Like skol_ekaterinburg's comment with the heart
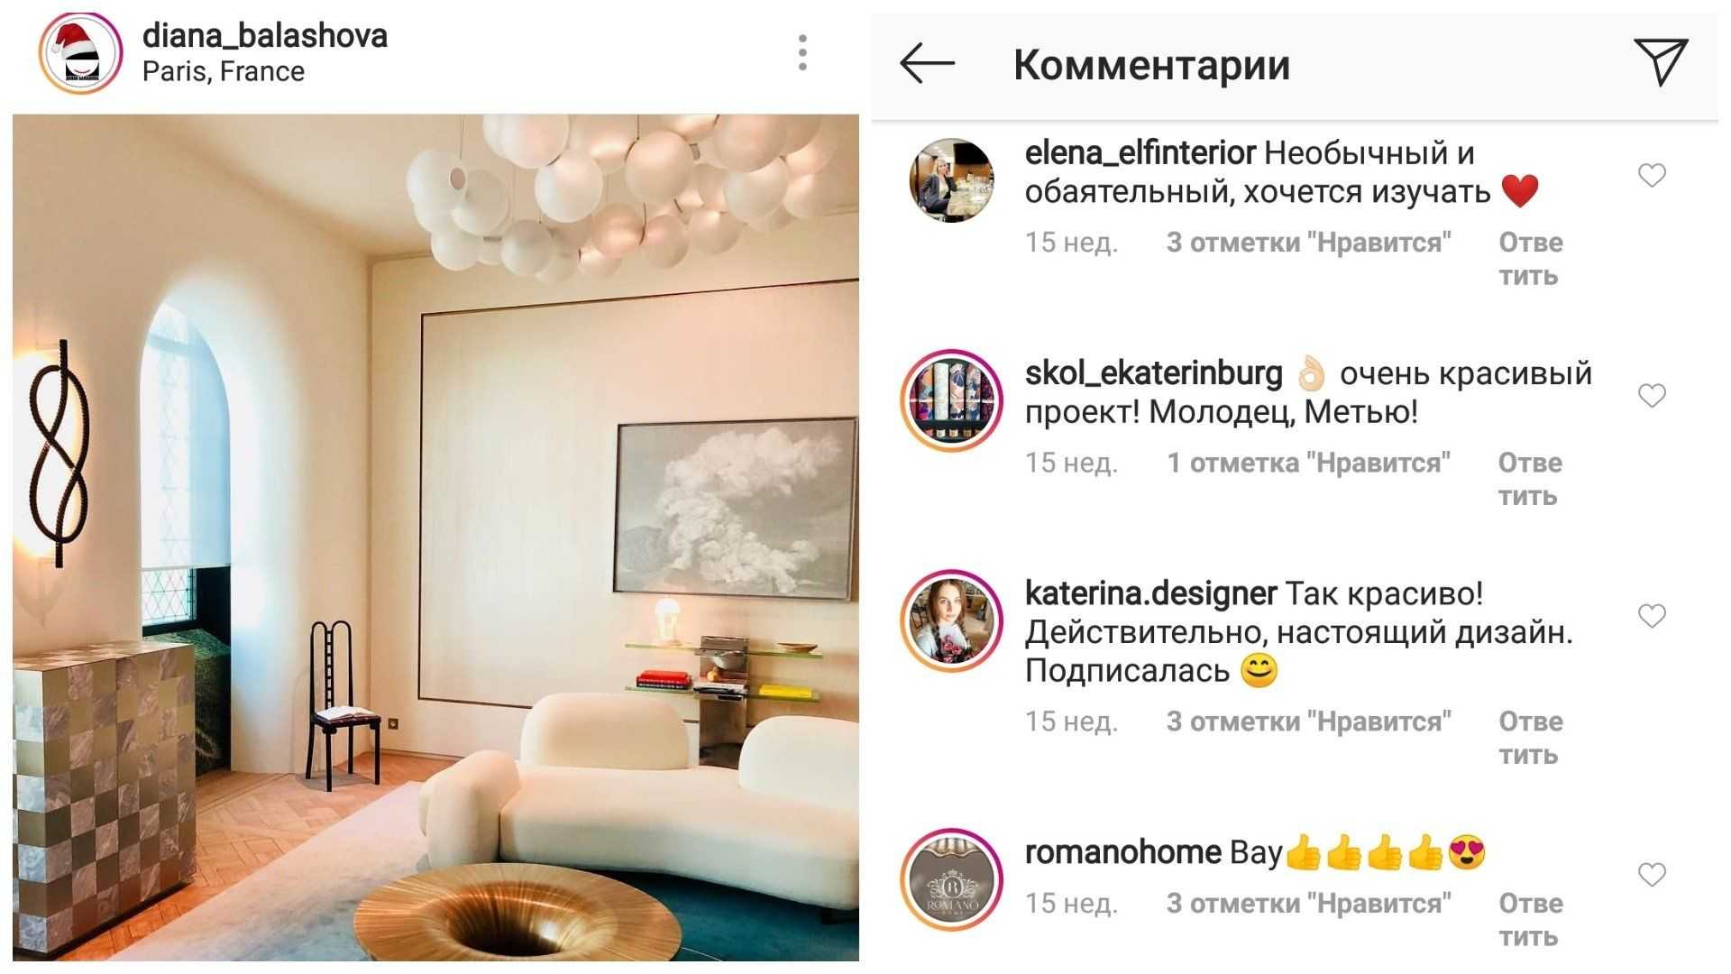Screen dimensions: 1731x974 click(x=1652, y=395)
